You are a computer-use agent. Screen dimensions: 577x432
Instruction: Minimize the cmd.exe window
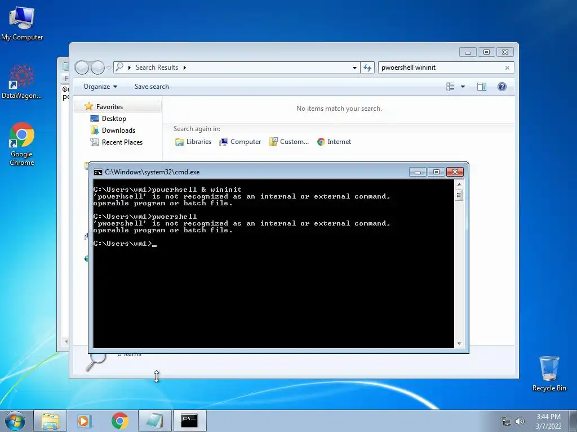[418, 172]
